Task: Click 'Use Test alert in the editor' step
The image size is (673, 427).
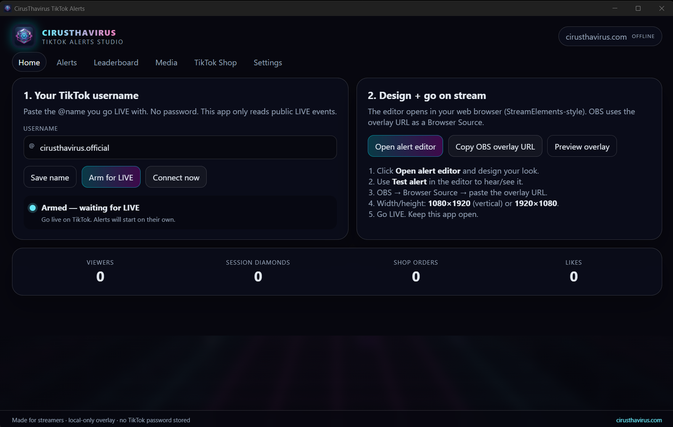Action: click(x=445, y=181)
